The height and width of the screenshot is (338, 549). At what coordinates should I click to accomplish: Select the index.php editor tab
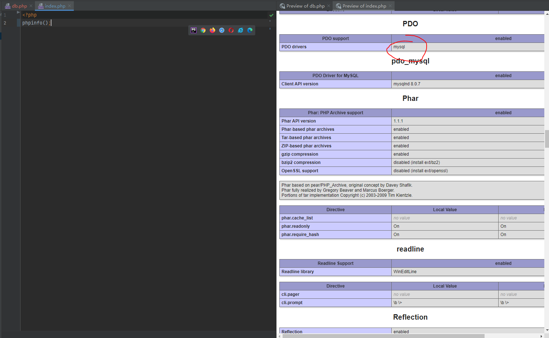(55, 6)
